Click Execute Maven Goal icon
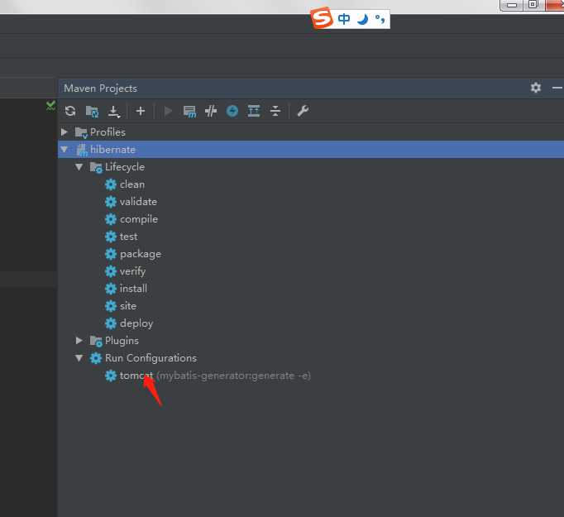The height and width of the screenshot is (517, 564). click(189, 111)
